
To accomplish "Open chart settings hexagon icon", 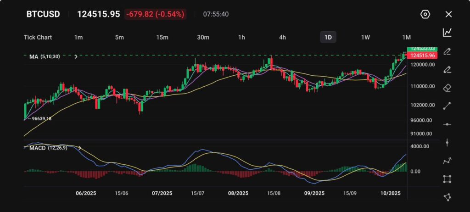I will tap(425, 14).
